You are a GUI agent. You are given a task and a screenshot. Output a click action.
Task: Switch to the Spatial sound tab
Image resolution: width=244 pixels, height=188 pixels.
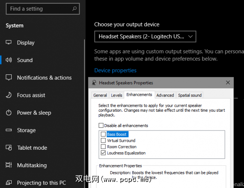click(x=190, y=96)
